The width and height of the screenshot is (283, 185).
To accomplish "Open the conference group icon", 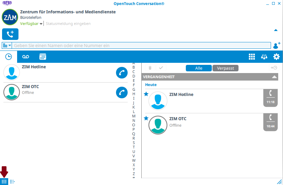I will [x=264, y=57].
